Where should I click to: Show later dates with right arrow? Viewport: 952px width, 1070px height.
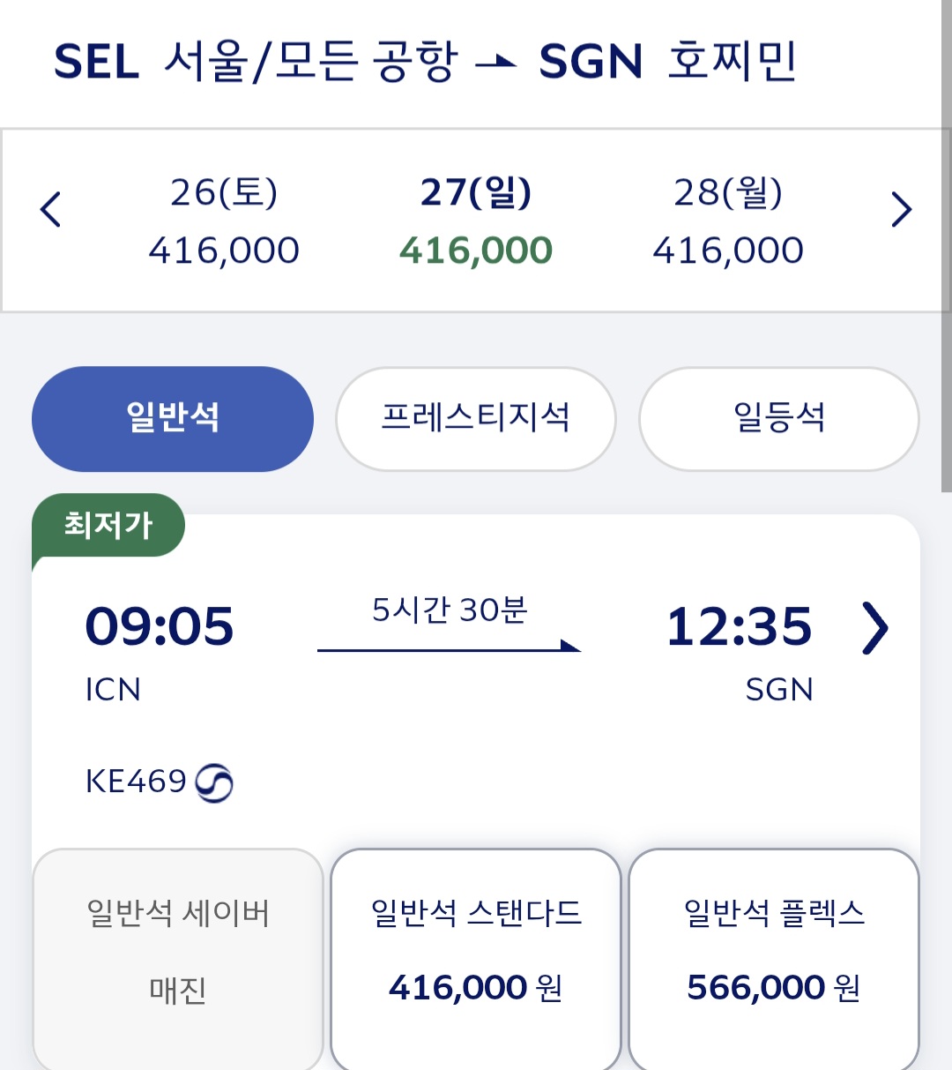(x=901, y=210)
